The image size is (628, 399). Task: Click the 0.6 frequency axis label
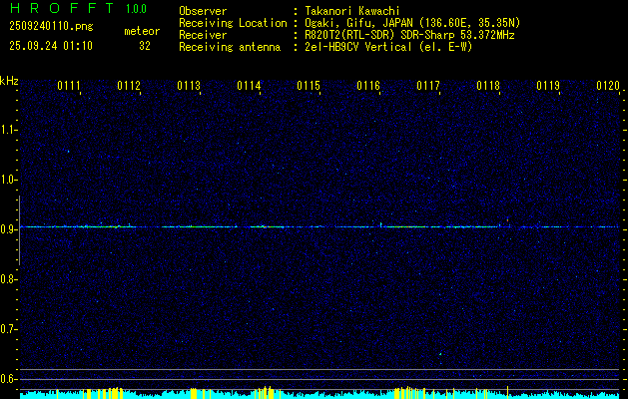point(8,379)
